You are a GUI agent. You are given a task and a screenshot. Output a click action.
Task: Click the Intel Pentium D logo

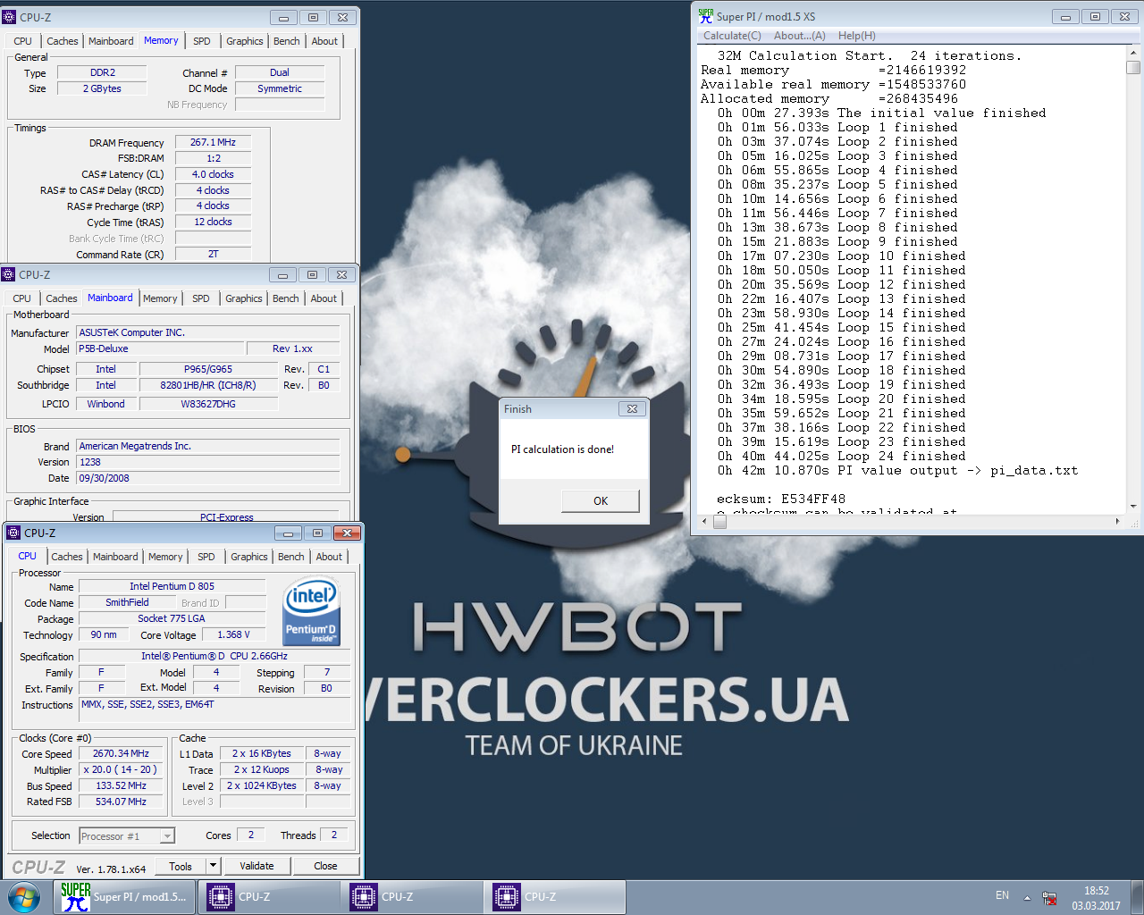coord(311,612)
